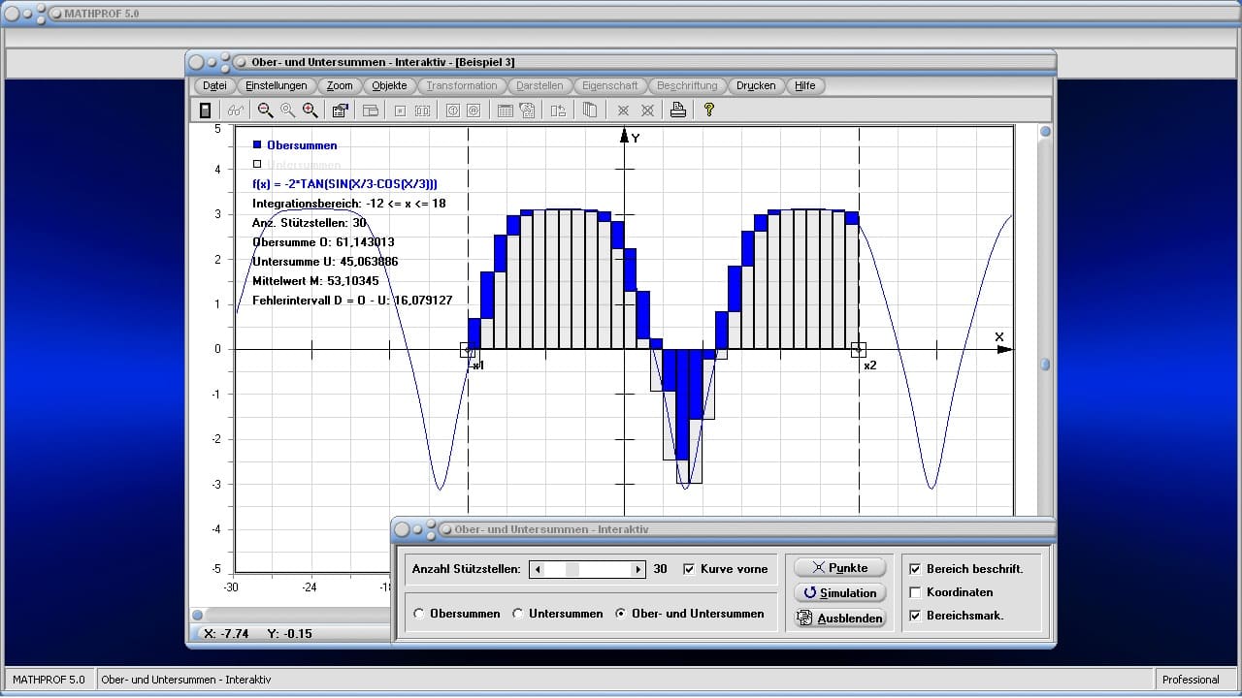The image size is (1242, 698).
Task: Toggle the Bereichsmark. checkbox
Action: point(915,616)
